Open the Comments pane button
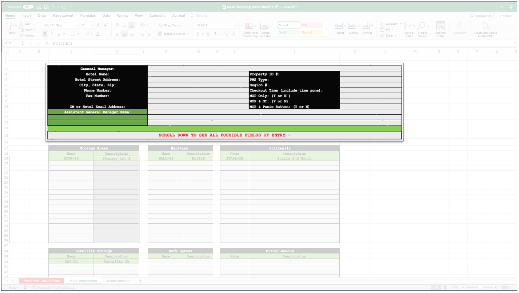 pos(481,16)
